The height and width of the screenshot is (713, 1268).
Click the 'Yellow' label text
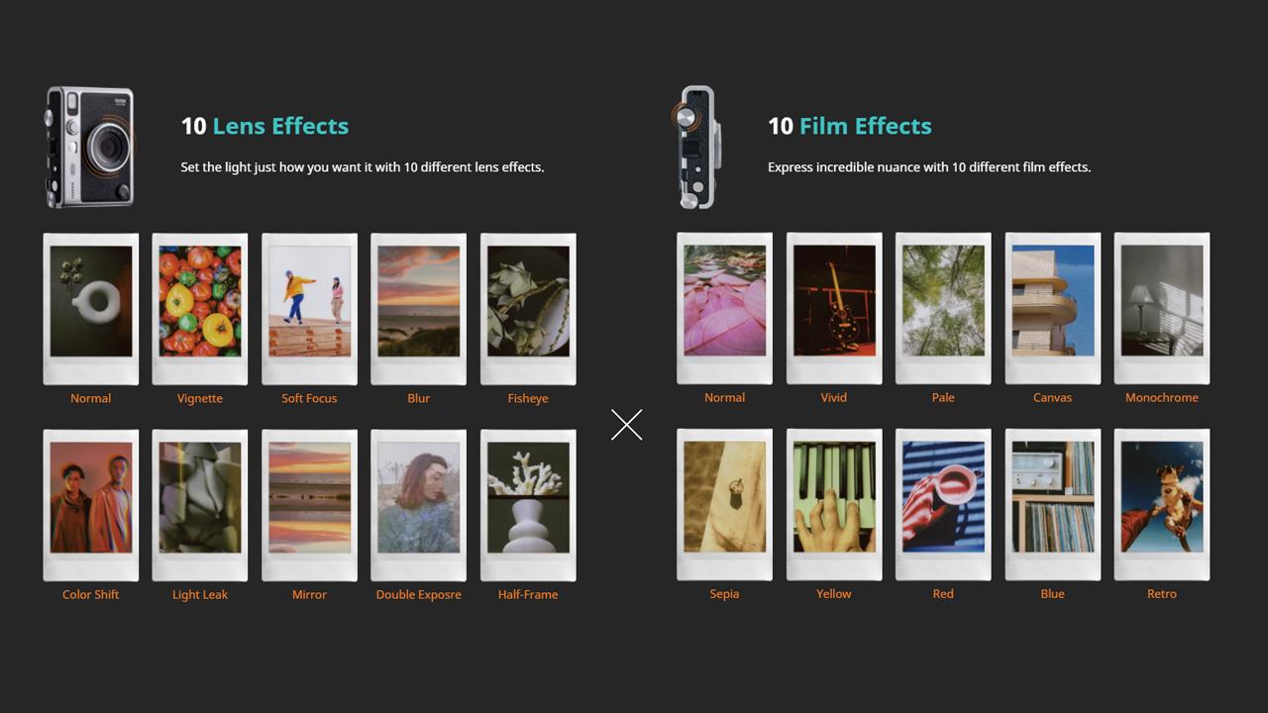click(834, 593)
